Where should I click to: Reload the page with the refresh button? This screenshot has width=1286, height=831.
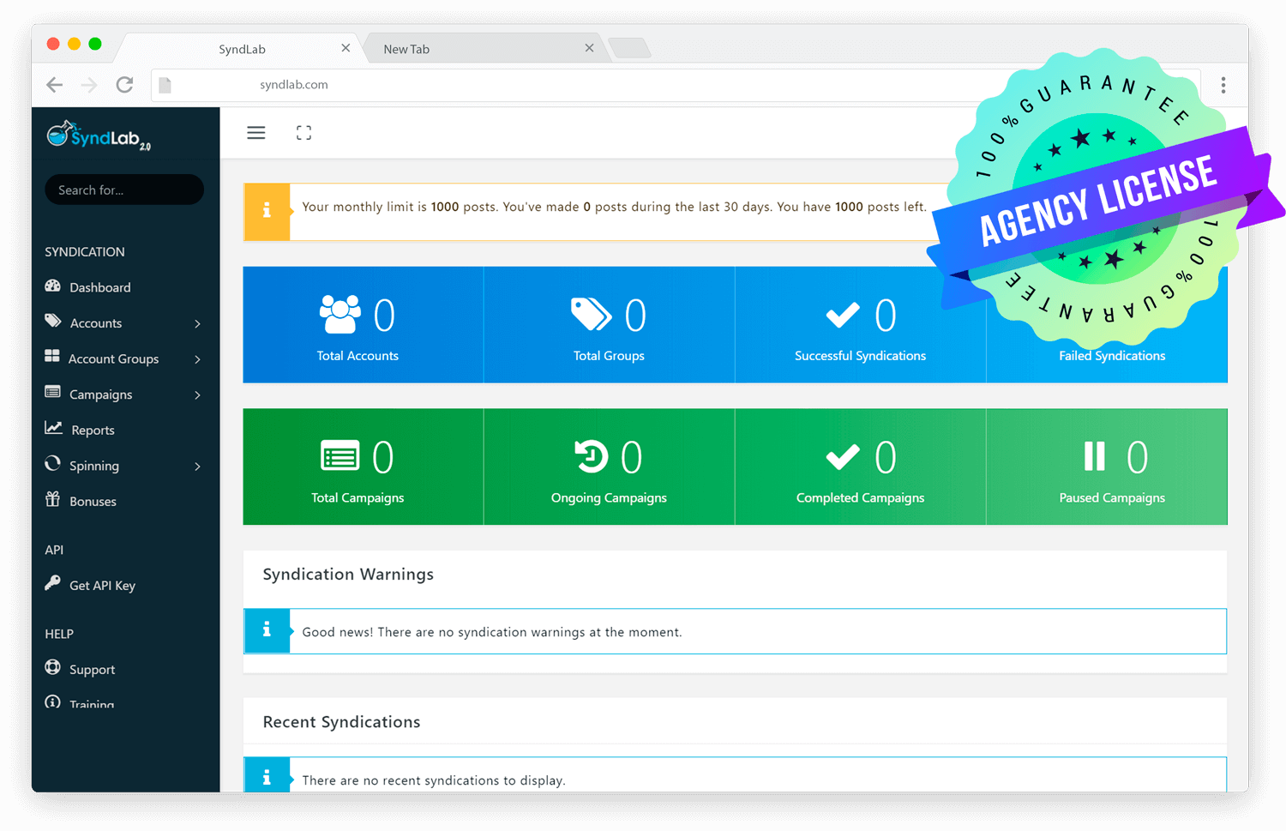[x=124, y=84]
